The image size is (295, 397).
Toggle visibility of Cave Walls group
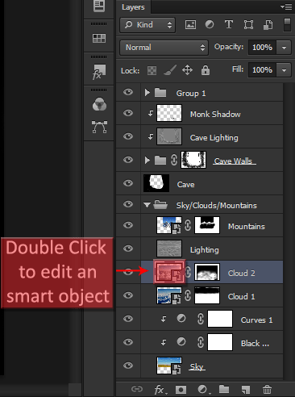click(x=128, y=160)
